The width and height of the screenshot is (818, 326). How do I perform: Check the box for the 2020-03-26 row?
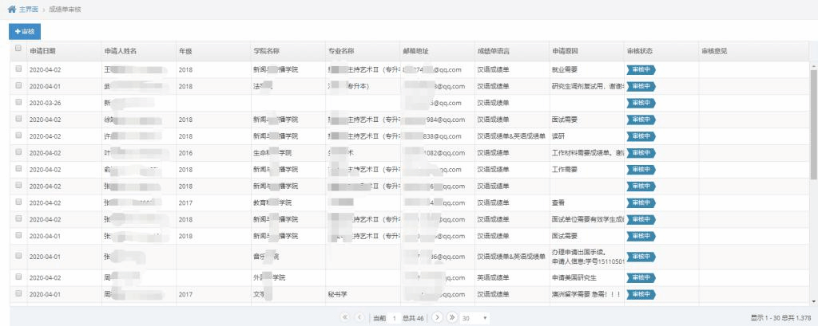click(x=18, y=103)
